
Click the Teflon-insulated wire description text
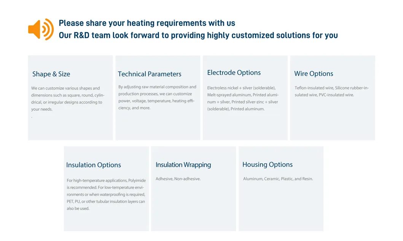click(x=331, y=91)
